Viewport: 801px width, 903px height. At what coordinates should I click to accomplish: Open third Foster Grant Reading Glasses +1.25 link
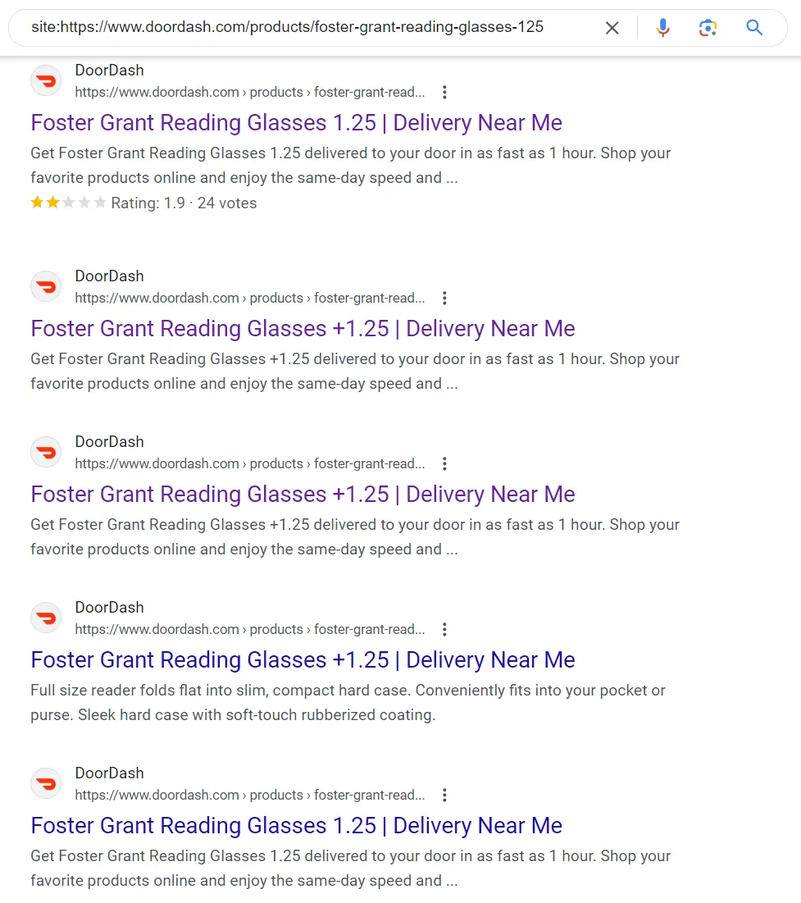(303, 494)
